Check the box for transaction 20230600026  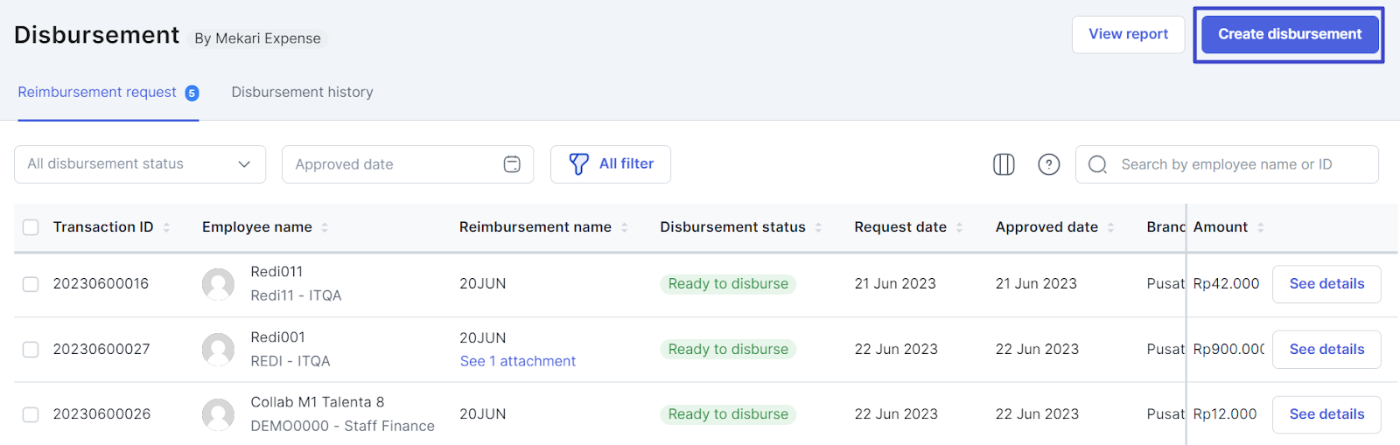[31, 414]
